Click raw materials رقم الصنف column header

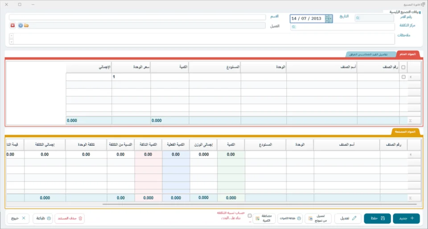click(x=379, y=67)
